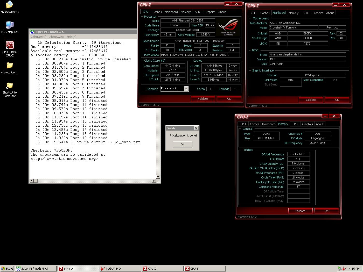363x272 pixels.
Task: Select Memory tab in the Mainboard window
Action: pyautogui.click(x=294, y=13)
